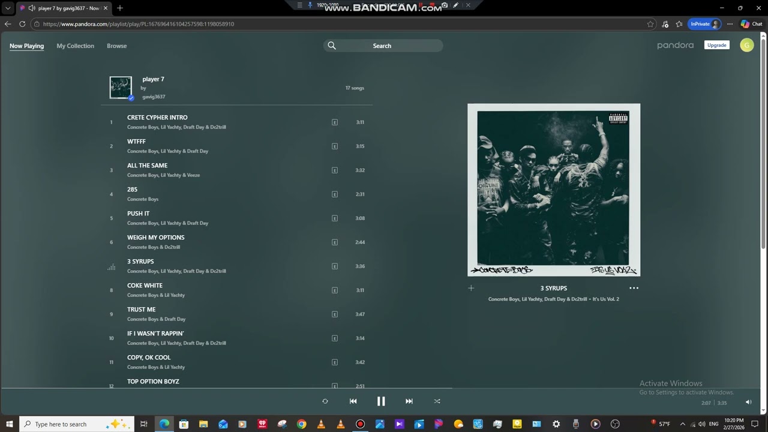Image resolution: width=768 pixels, height=432 pixels.
Task: Open the browser Settings and more menu
Action: tap(730, 24)
